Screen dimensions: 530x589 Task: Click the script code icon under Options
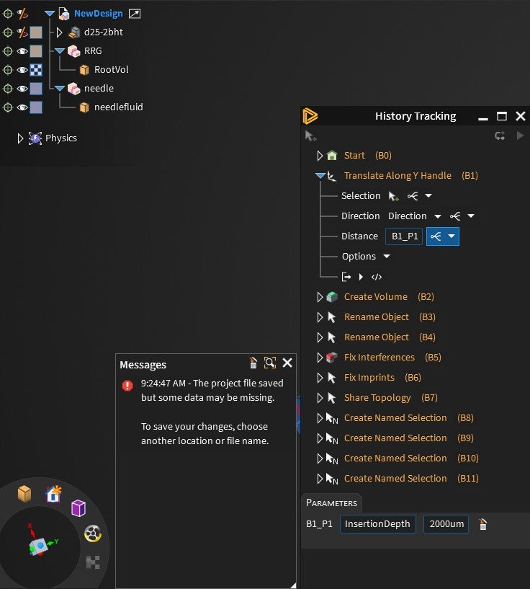tap(376, 277)
